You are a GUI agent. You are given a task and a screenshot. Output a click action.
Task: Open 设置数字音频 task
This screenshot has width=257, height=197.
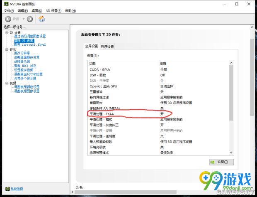24,70
